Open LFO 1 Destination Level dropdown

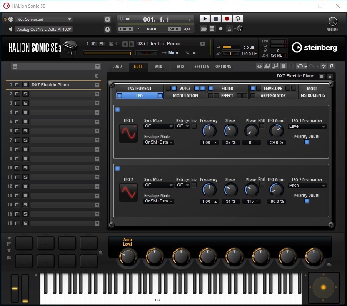click(x=307, y=126)
